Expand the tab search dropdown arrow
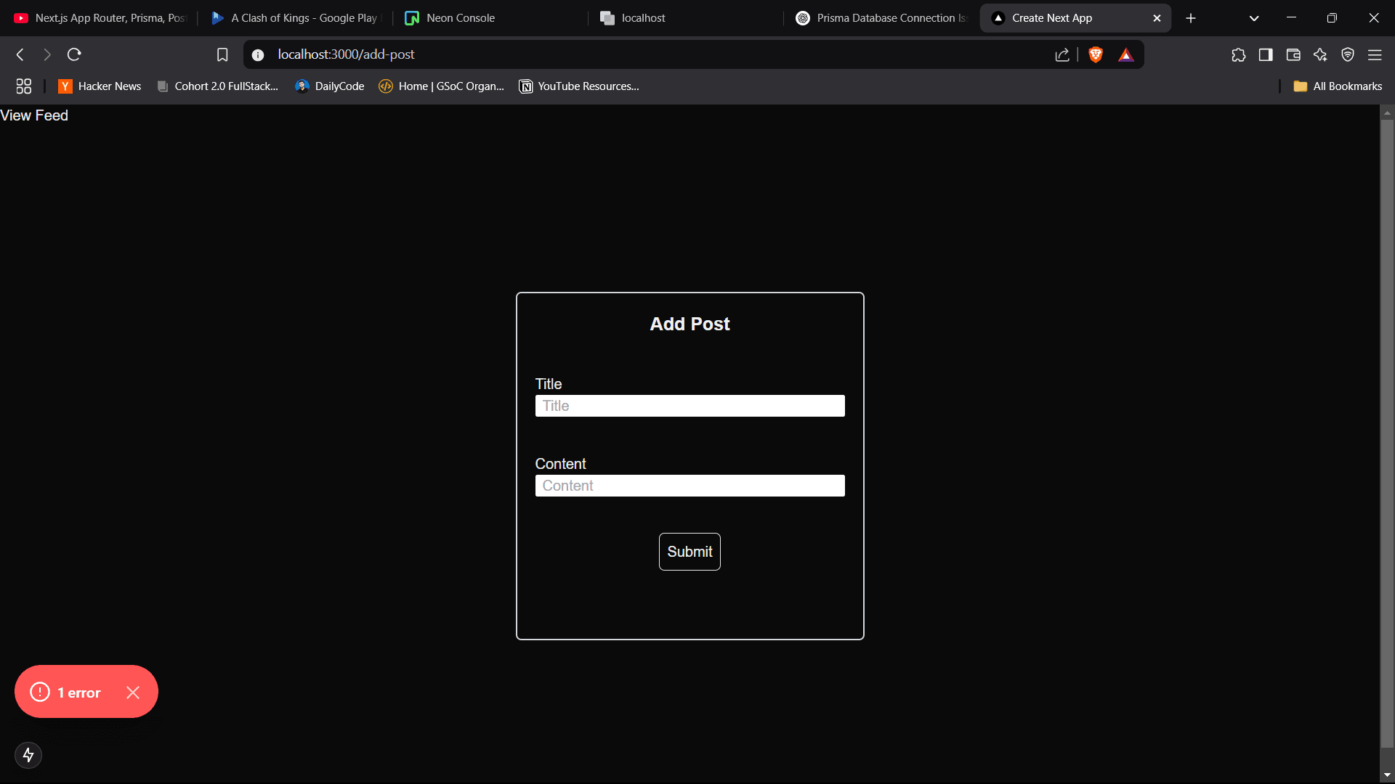This screenshot has height=784, width=1395. click(1254, 18)
